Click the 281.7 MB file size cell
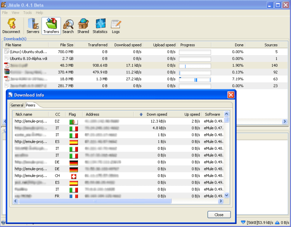 pyautogui.click(x=66, y=86)
